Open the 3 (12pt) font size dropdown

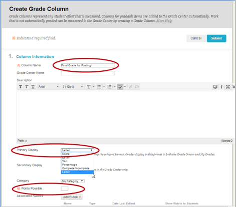click(x=73, y=87)
